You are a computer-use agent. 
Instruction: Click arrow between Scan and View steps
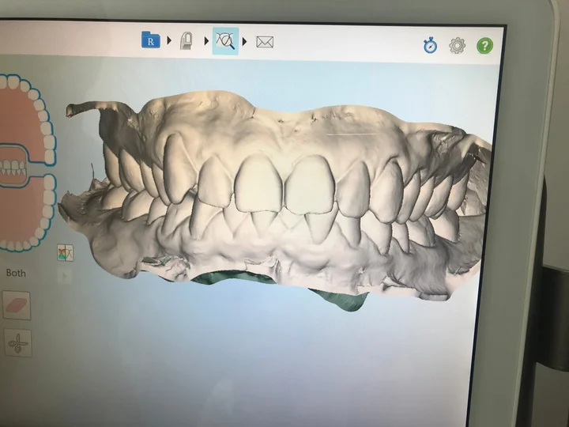(205, 40)
